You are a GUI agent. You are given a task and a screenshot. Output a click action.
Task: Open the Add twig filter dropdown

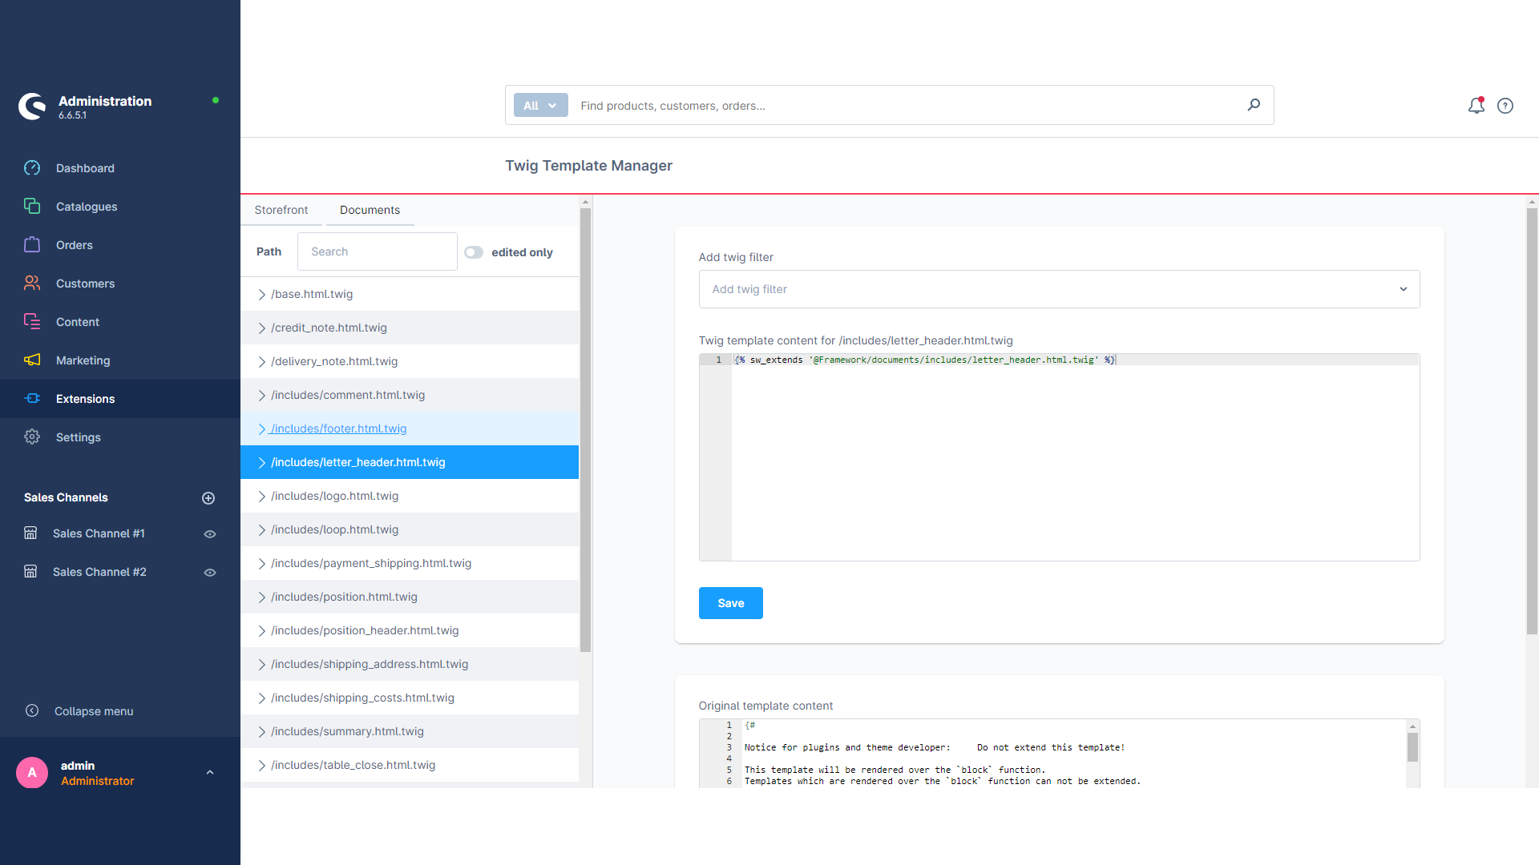pyautogui.click(x=1057, y=289)
